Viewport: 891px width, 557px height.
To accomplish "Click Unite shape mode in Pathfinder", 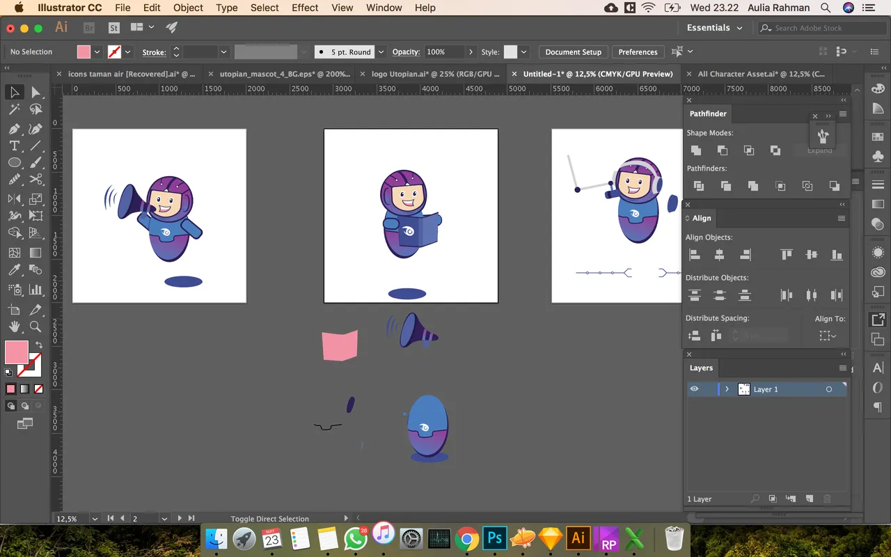I will pyautogui.click(x=695, y=150).
